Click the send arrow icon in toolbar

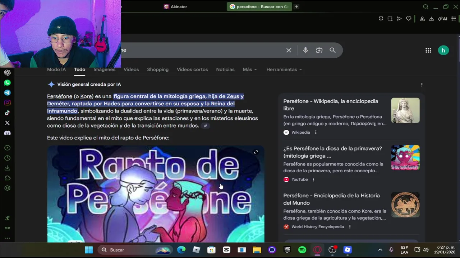point(399,19)
